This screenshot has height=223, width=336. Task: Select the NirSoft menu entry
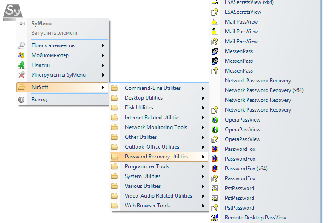coord(40,87)
